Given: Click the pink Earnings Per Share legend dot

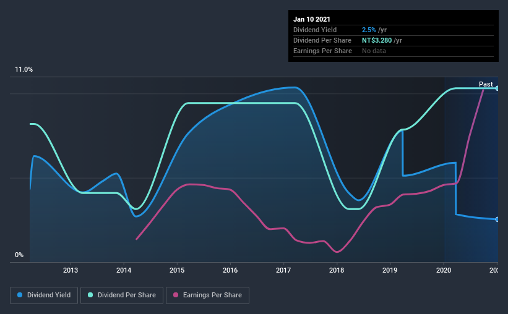Looking at the screenshot, I should 176,295.
